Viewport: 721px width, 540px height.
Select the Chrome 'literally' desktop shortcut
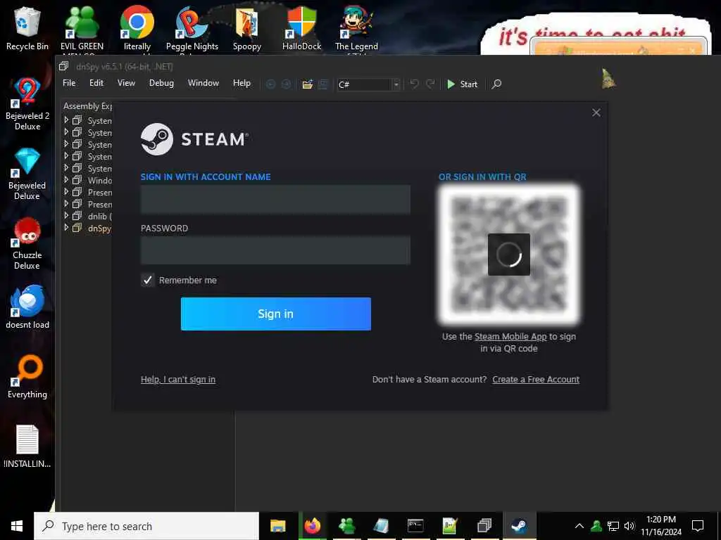137,28
